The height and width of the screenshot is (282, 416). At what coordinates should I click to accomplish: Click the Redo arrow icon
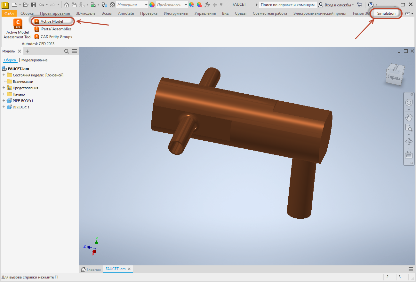click(53, 5)
